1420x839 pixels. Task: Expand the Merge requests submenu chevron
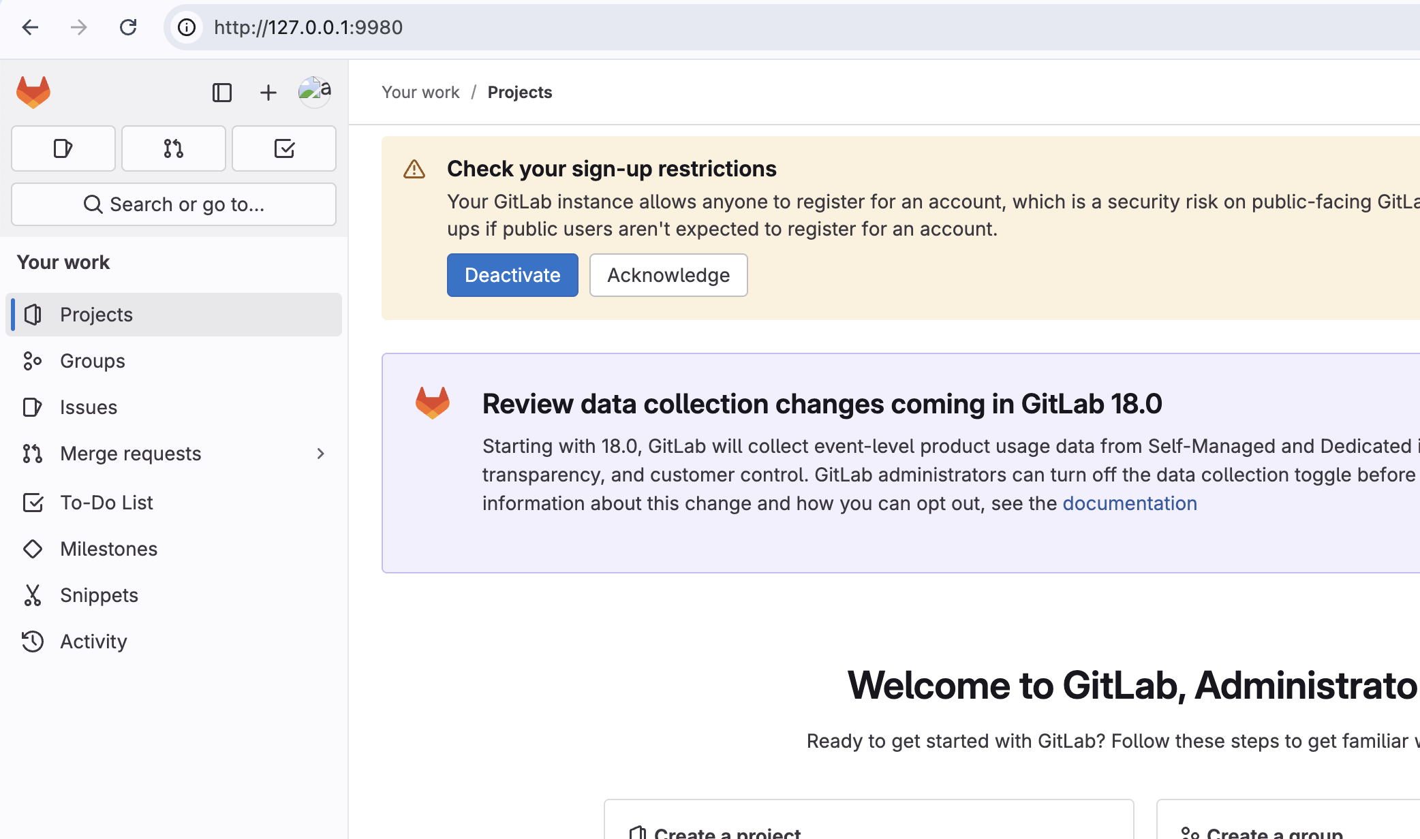(320, 454)
